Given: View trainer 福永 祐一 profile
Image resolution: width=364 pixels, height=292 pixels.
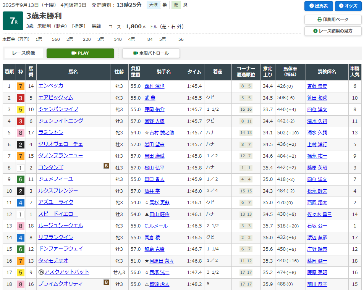Looking at the screenshot, I should [x=317, y=156].
